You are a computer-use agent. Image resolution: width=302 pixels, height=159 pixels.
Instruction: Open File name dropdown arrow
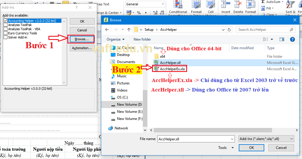point(232,139)
